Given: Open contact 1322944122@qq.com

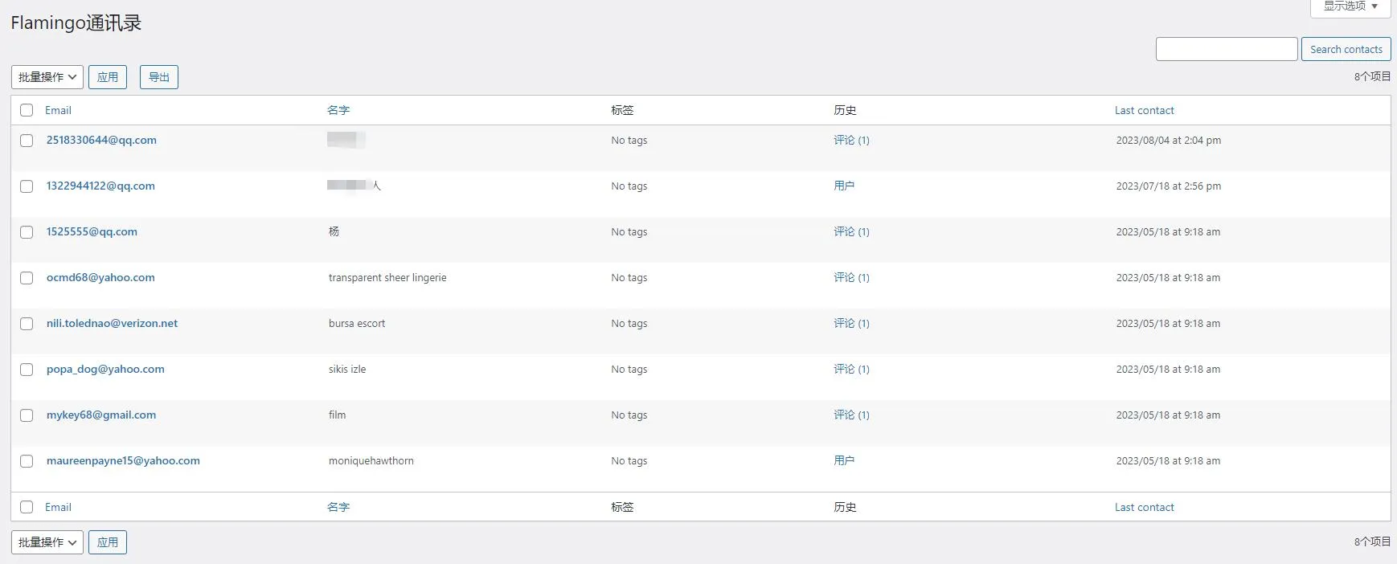Looking at the screenshot, I should 100,186.
